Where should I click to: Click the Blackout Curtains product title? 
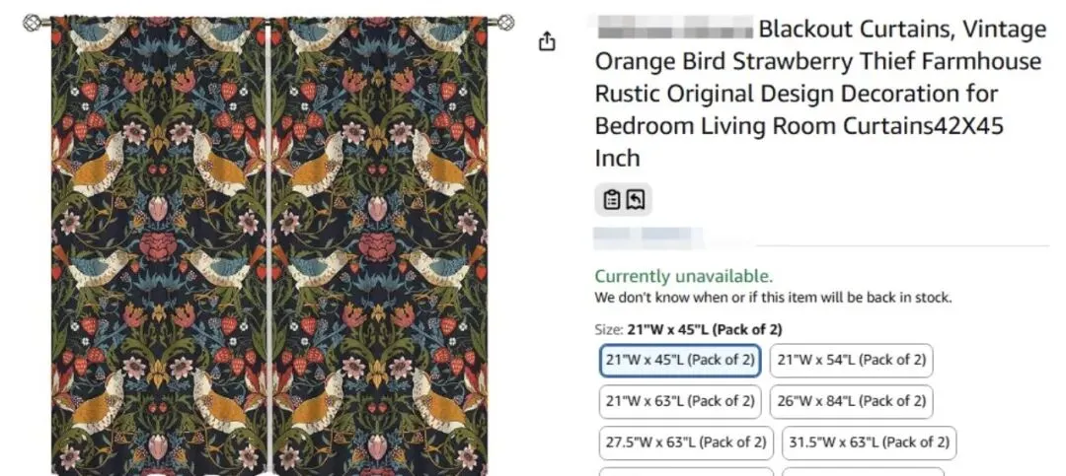pyautogui.click(x=819, y=94)
